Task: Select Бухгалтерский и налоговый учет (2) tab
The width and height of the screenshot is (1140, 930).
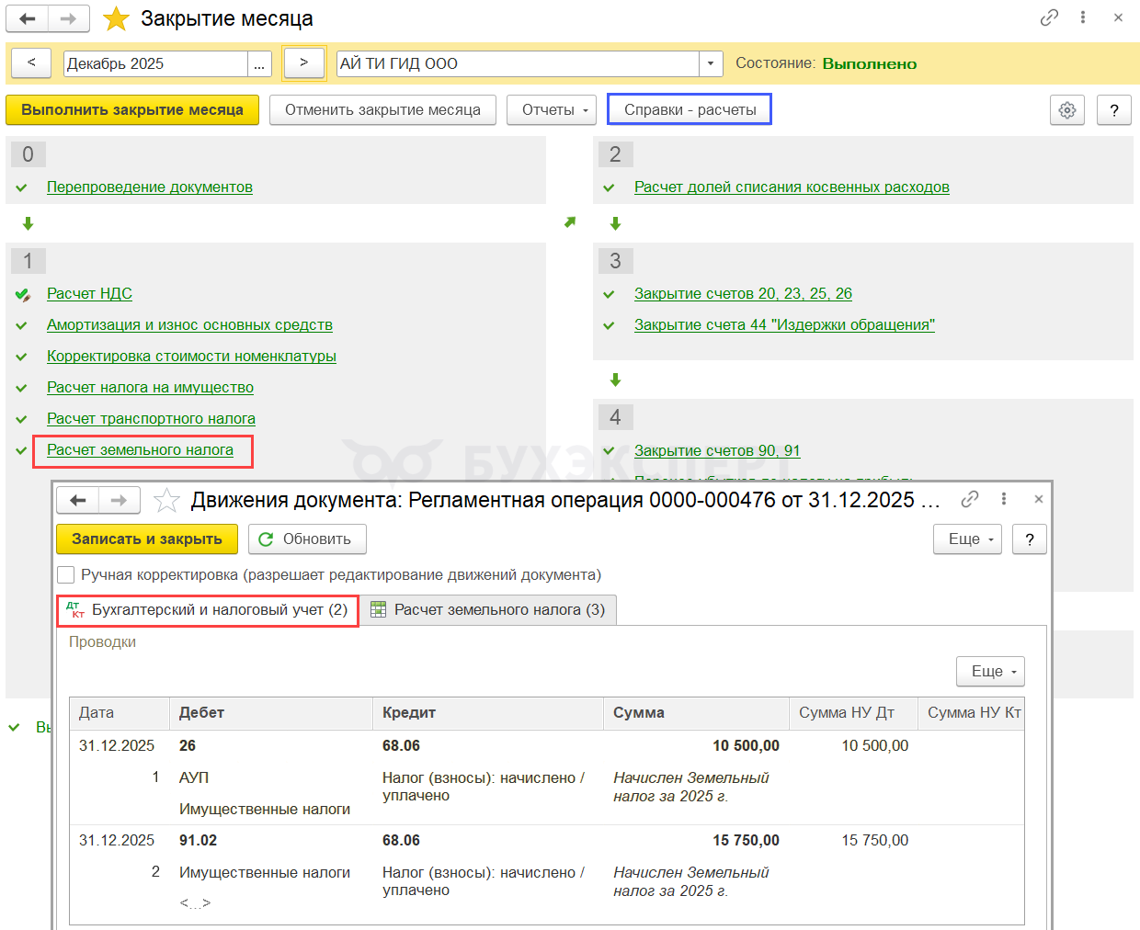Action: click(209, 610)
